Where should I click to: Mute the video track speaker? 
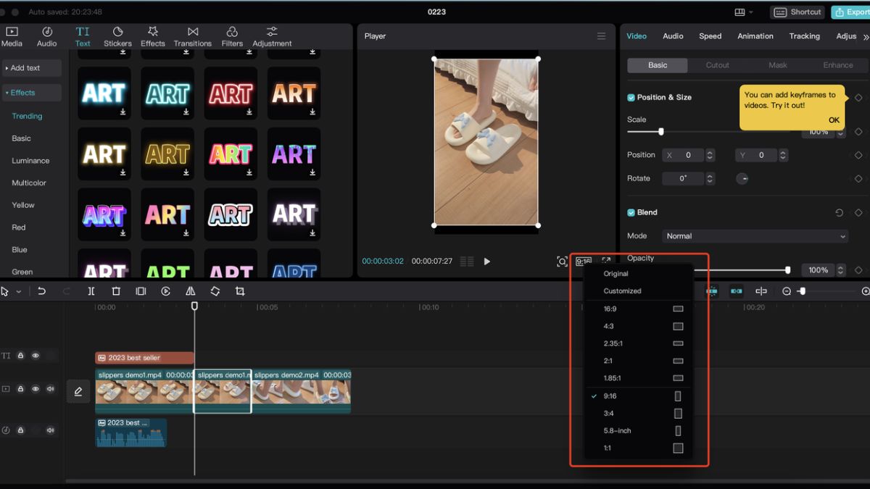click(x=50, y=389)
